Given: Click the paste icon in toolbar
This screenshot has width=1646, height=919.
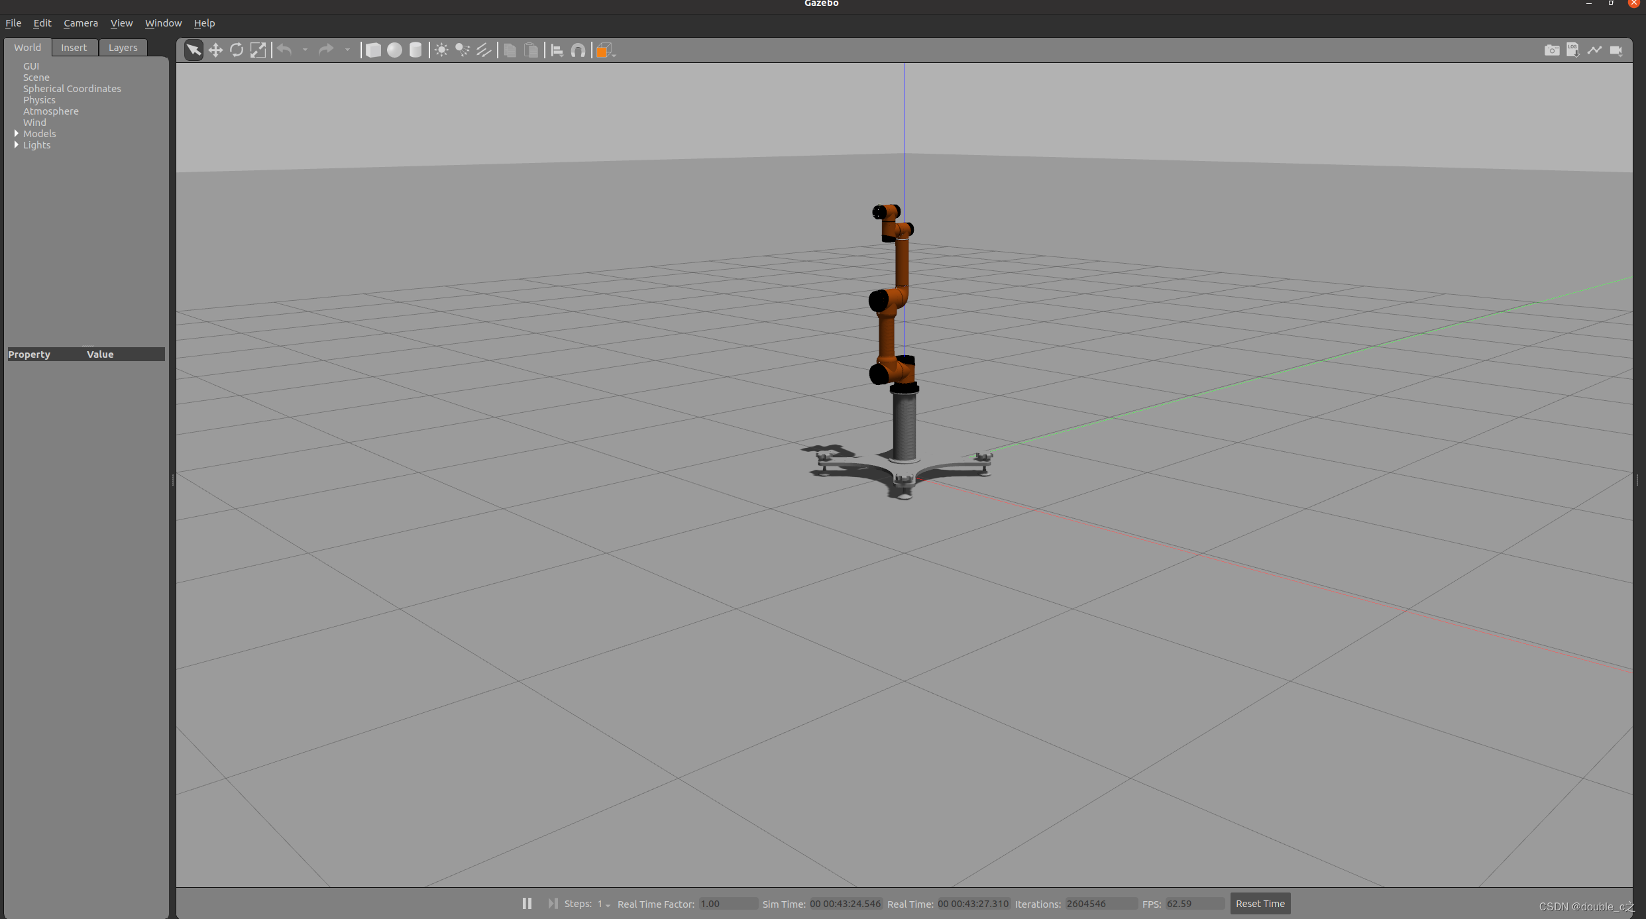Looking at the screenshot, I should [x=531, y=50].
